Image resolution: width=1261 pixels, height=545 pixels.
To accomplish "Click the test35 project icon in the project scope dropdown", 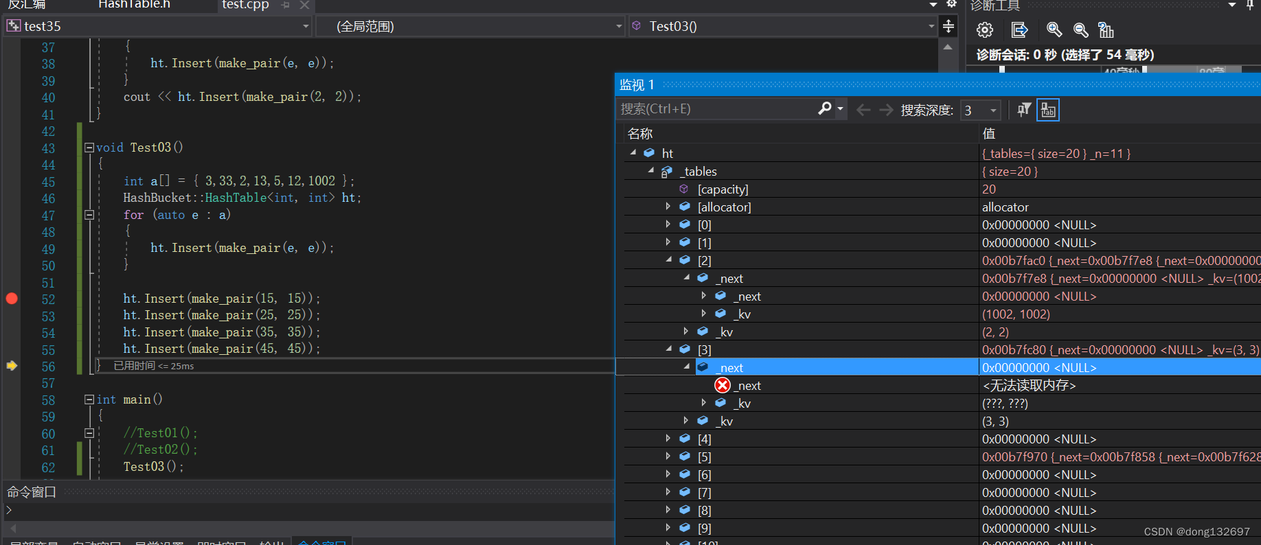I will pos(14,26).
